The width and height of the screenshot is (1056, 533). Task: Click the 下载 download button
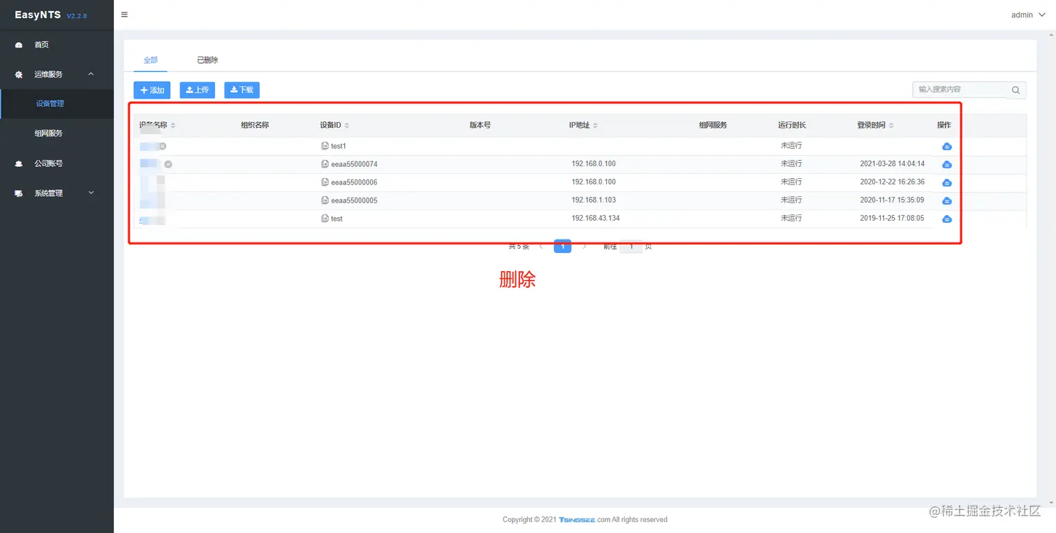(242, 90)
